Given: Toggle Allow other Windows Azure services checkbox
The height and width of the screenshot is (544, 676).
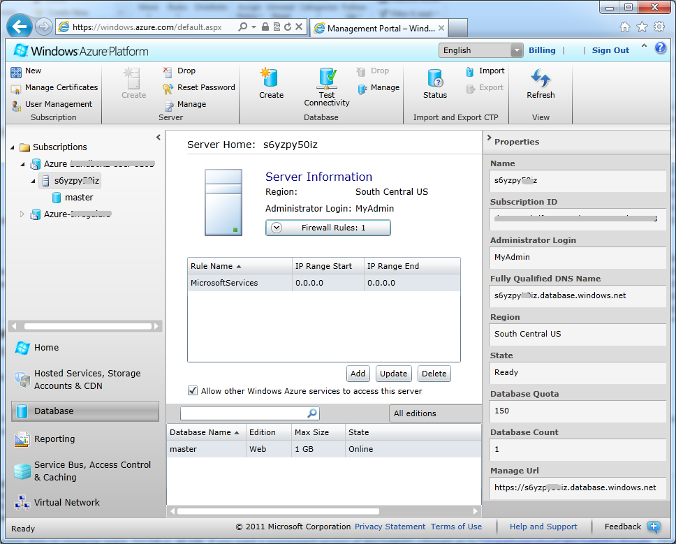Looking at the screenshot, I should click(192, 390).
